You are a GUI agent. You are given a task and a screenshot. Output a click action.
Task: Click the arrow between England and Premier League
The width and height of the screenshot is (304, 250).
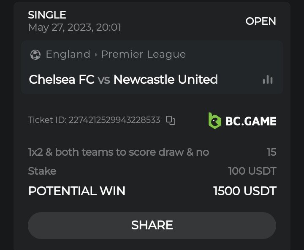coord(96,55)
